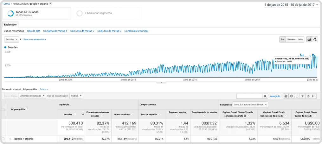Click the Inserir linhas button
The width and height of the screenshot is (322, 144).
coord(11,96)
